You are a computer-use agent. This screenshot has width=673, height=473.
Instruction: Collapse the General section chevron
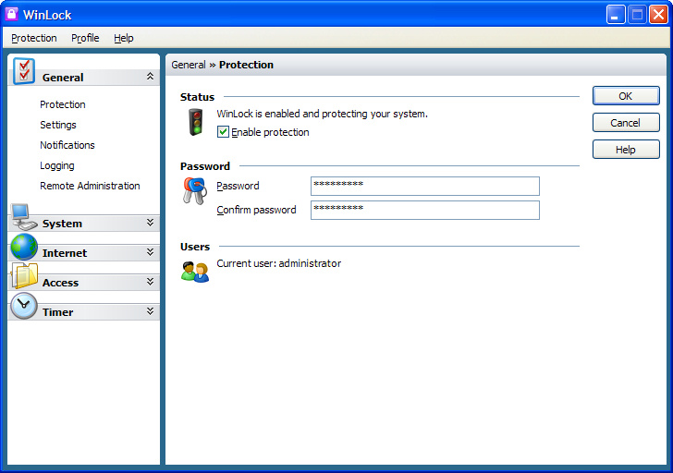click(x=150, y=77)
